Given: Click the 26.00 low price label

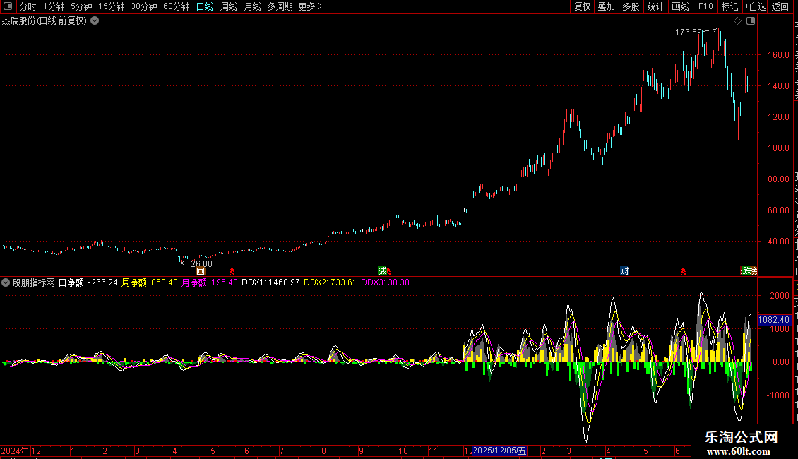Looking at the screenshot, I should pos(201,264).
